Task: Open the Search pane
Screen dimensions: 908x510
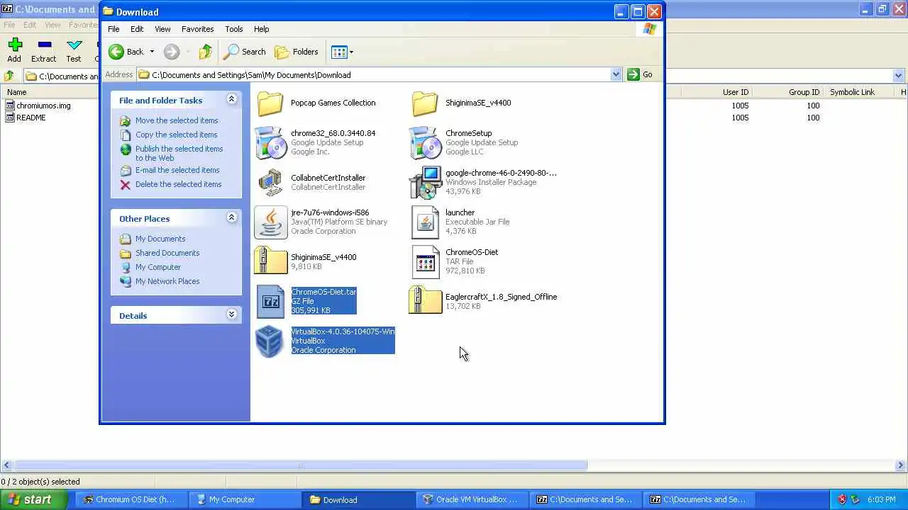Action: pyautogui.click(x=245, y=52)
